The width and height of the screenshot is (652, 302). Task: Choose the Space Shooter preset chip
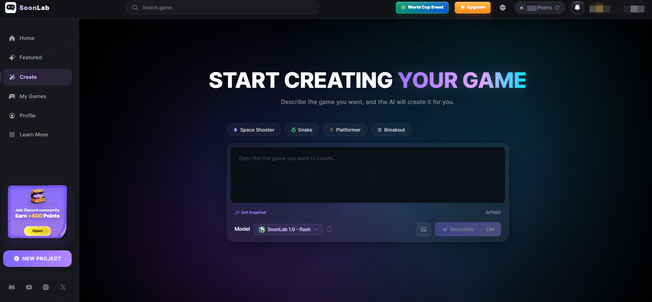click(x=254, y=130)
